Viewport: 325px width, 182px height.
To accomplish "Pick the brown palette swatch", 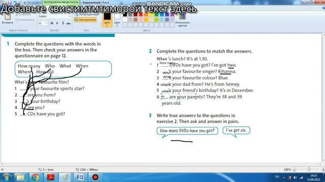I will click(136, 20).
